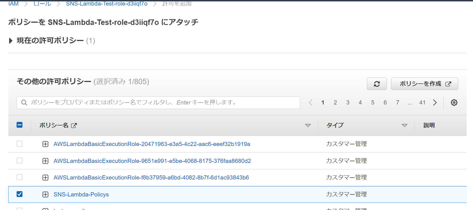Screen dimensions: 473x210
Task: Go to page 4 of policies
Action: [360, 103]
